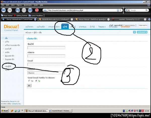Open the Tools menu
151x118 pixels.
pos(36,5)
